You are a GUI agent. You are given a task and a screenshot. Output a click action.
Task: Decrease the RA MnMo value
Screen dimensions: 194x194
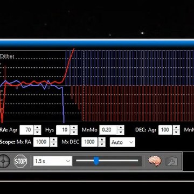(120, 132)
